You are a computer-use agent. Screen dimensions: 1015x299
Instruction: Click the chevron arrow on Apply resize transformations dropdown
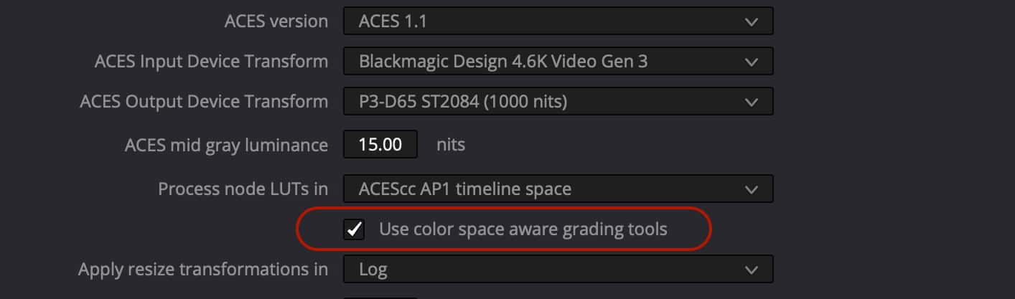(x=751, y=270)
